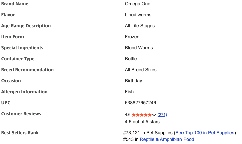Expand the rating breakdown chevron
The width and height of the screenshot is (242, 144).
(x=154, y=115)
